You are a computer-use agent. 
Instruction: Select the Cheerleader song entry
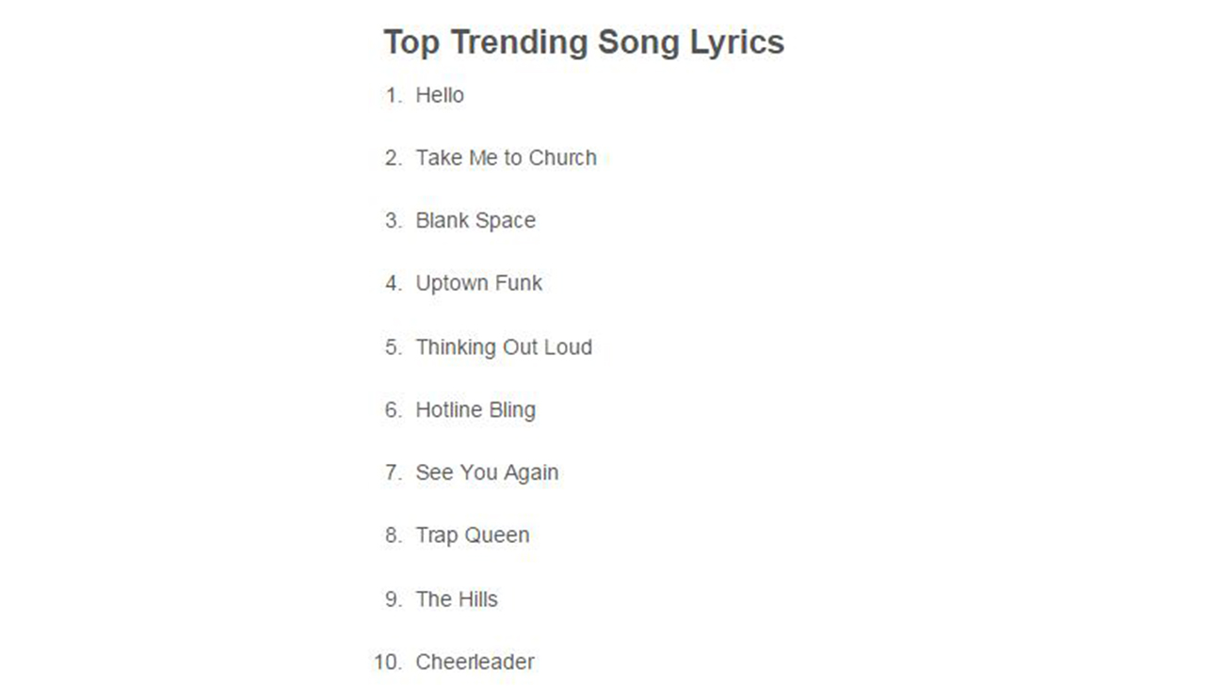click(x=475, y=662)
